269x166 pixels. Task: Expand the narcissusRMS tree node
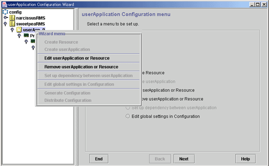[6, 17]
